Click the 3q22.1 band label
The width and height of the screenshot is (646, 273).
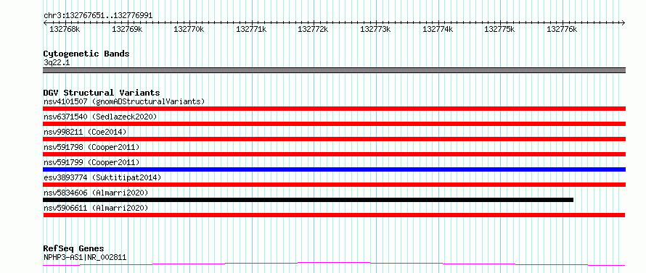point(57,63)
